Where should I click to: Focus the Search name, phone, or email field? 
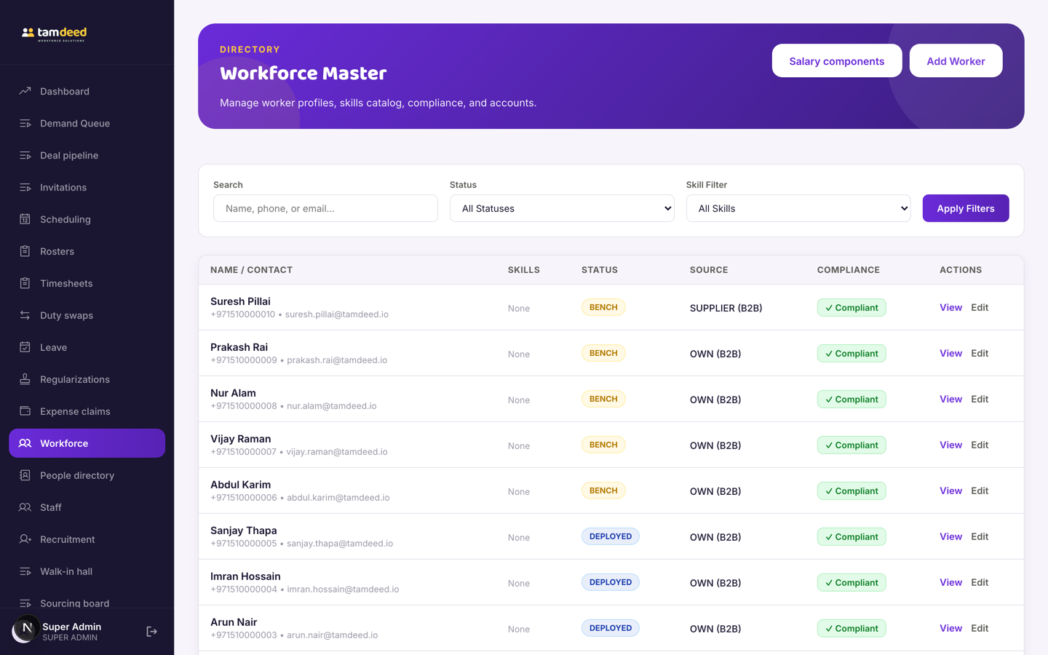[325, 208]
